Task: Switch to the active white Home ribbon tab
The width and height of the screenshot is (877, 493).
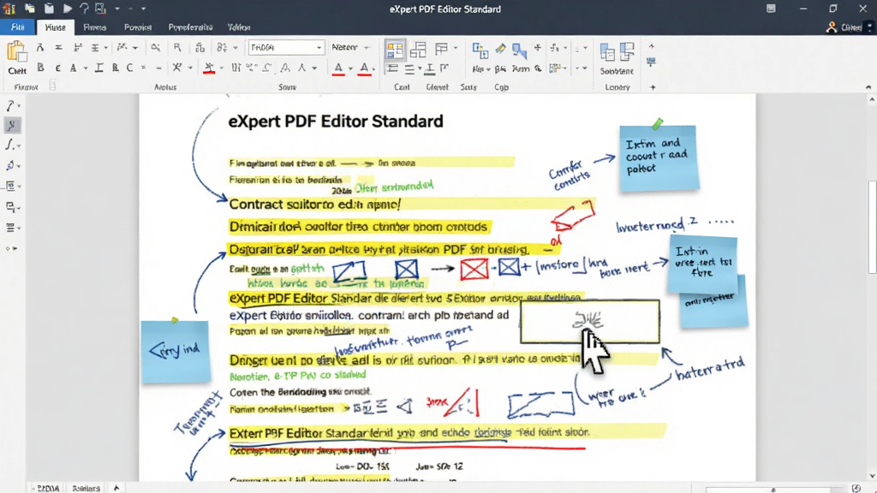Action: 55,27
